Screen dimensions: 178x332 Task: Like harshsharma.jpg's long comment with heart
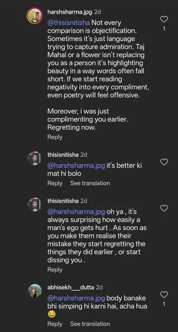tap(164, 20)
